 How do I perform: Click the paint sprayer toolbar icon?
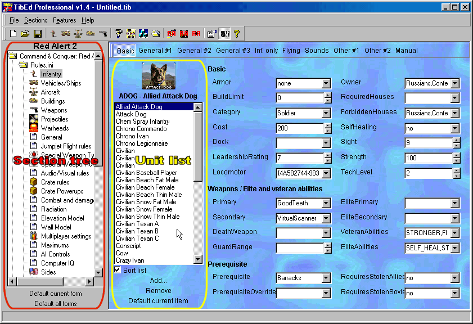coord(119,34)
